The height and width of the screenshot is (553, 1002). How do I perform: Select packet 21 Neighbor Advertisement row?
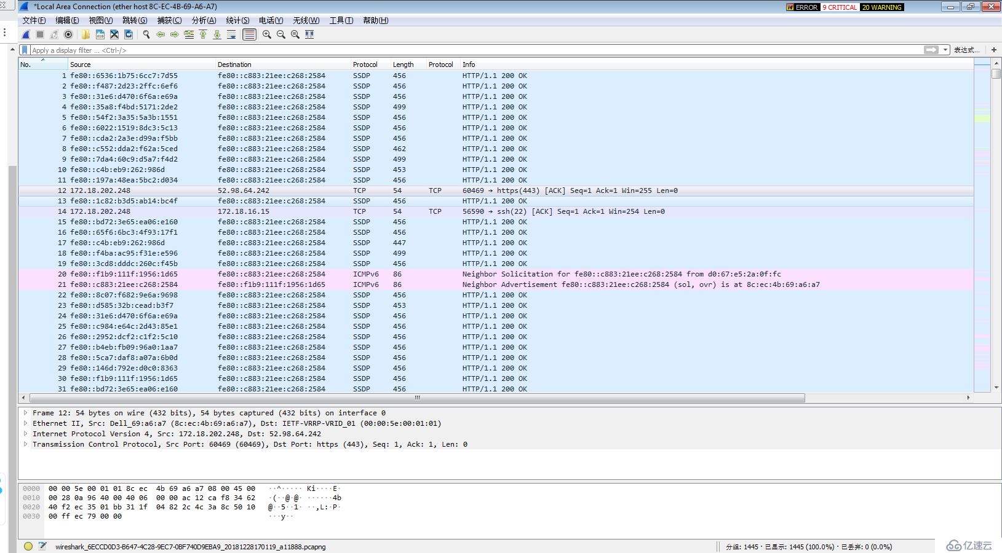496,284
